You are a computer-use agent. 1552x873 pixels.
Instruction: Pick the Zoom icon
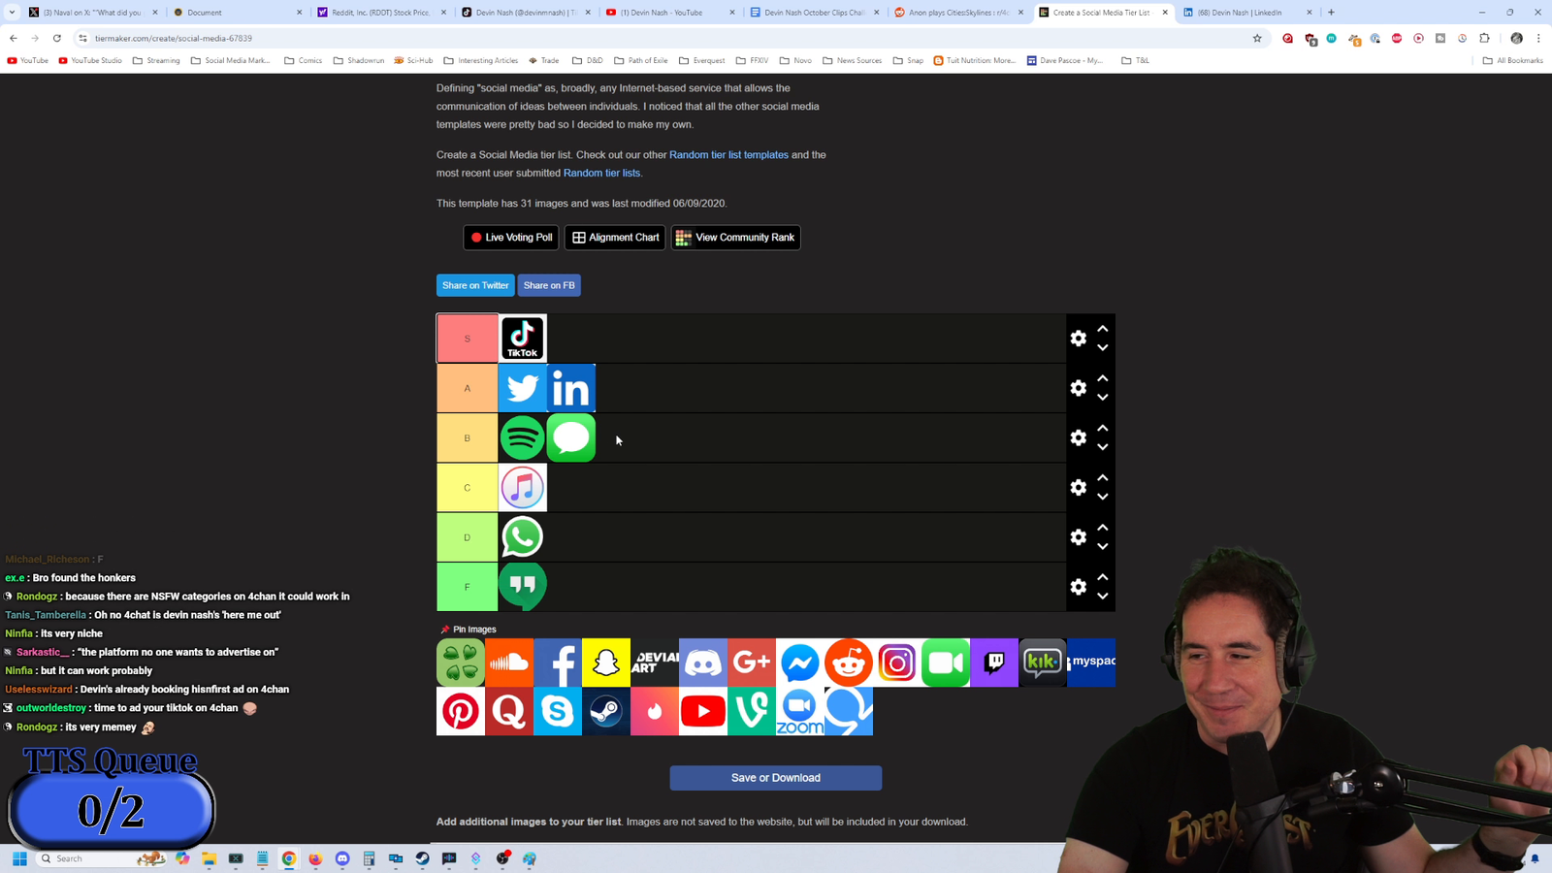(800, 711)
